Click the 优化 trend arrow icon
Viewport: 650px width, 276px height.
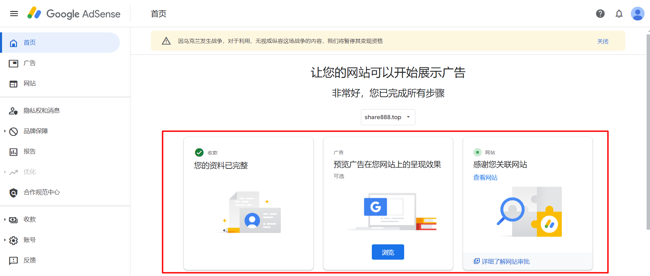pos(14,172)
